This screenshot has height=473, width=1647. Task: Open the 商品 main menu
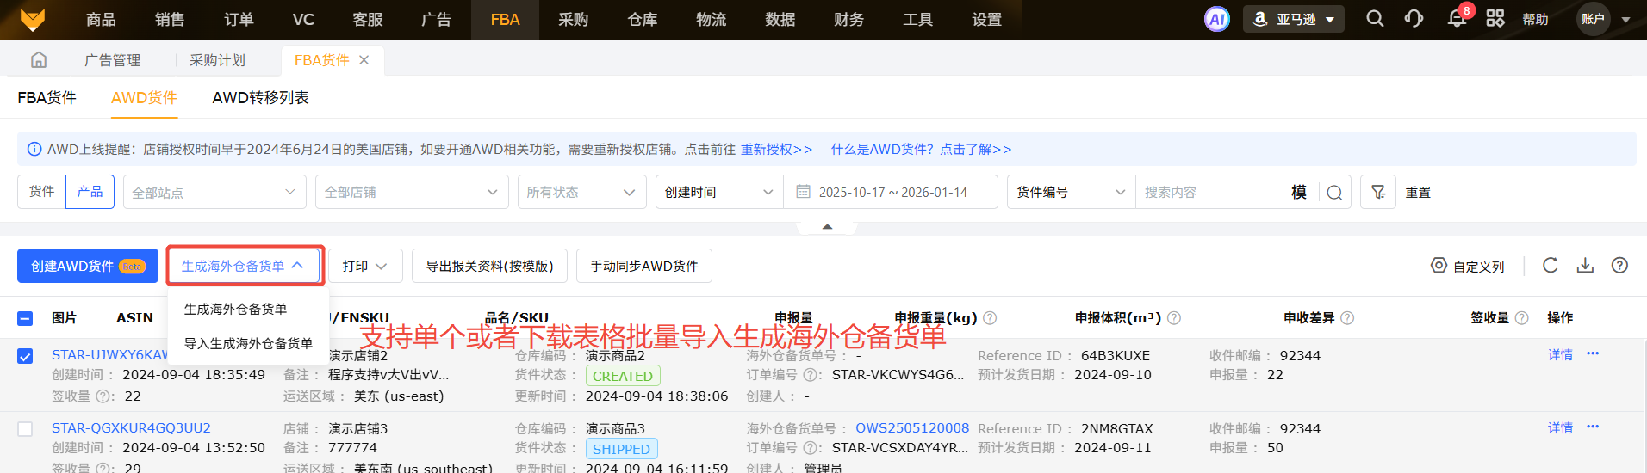101,20
